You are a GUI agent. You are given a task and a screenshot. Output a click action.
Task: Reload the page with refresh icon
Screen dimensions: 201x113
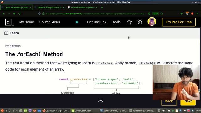click(19, 13)
